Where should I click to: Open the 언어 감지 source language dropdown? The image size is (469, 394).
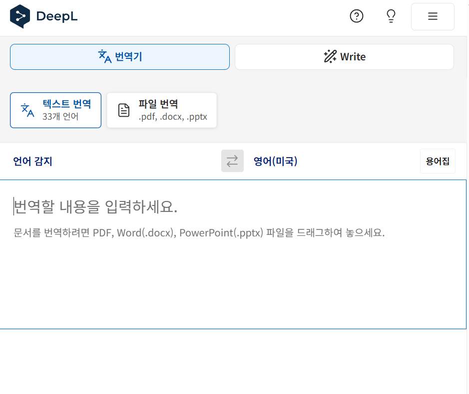(32, 161)
